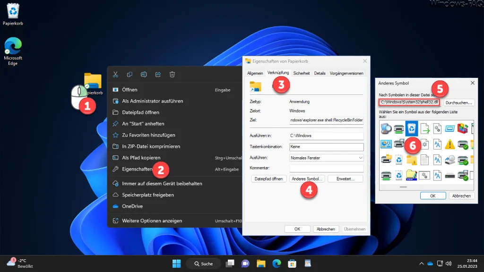Open the Ausführen 'Normales Fenster' dropdown
The width and height of the screenshot is (484, 272).
point(326,158)
